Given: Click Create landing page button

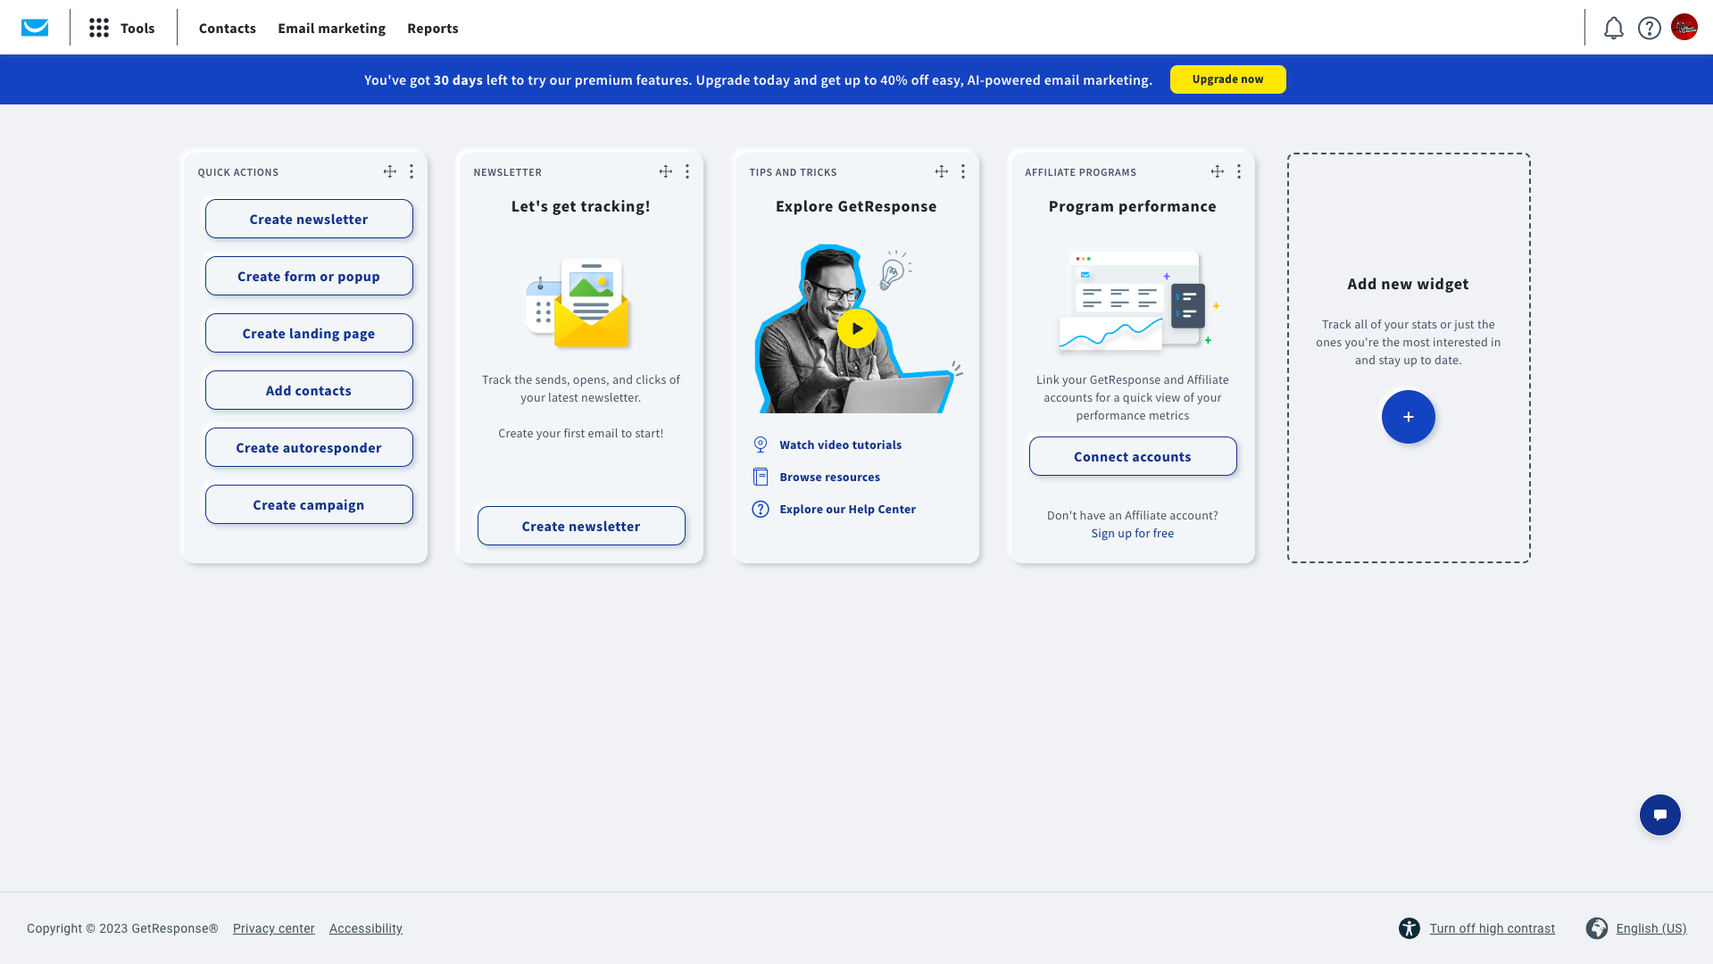Looking at the screenshot, I should (x=309, y=333).
